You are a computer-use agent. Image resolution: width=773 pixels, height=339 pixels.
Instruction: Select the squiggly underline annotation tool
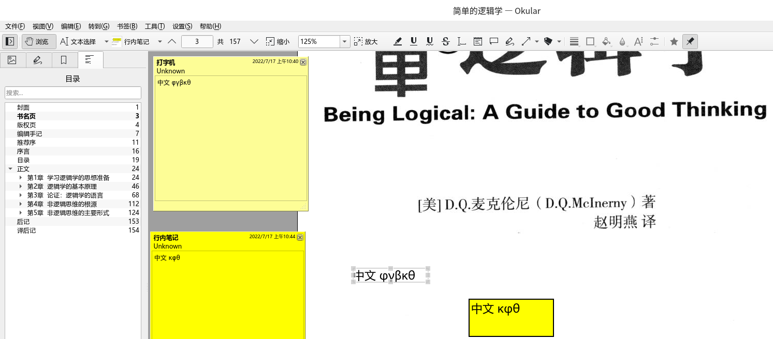(x=430, y=41)
